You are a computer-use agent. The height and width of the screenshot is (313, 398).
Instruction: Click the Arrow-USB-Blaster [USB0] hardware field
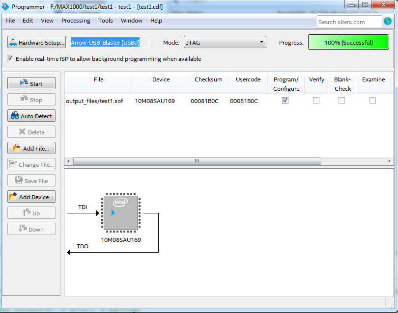pos(110,42)
